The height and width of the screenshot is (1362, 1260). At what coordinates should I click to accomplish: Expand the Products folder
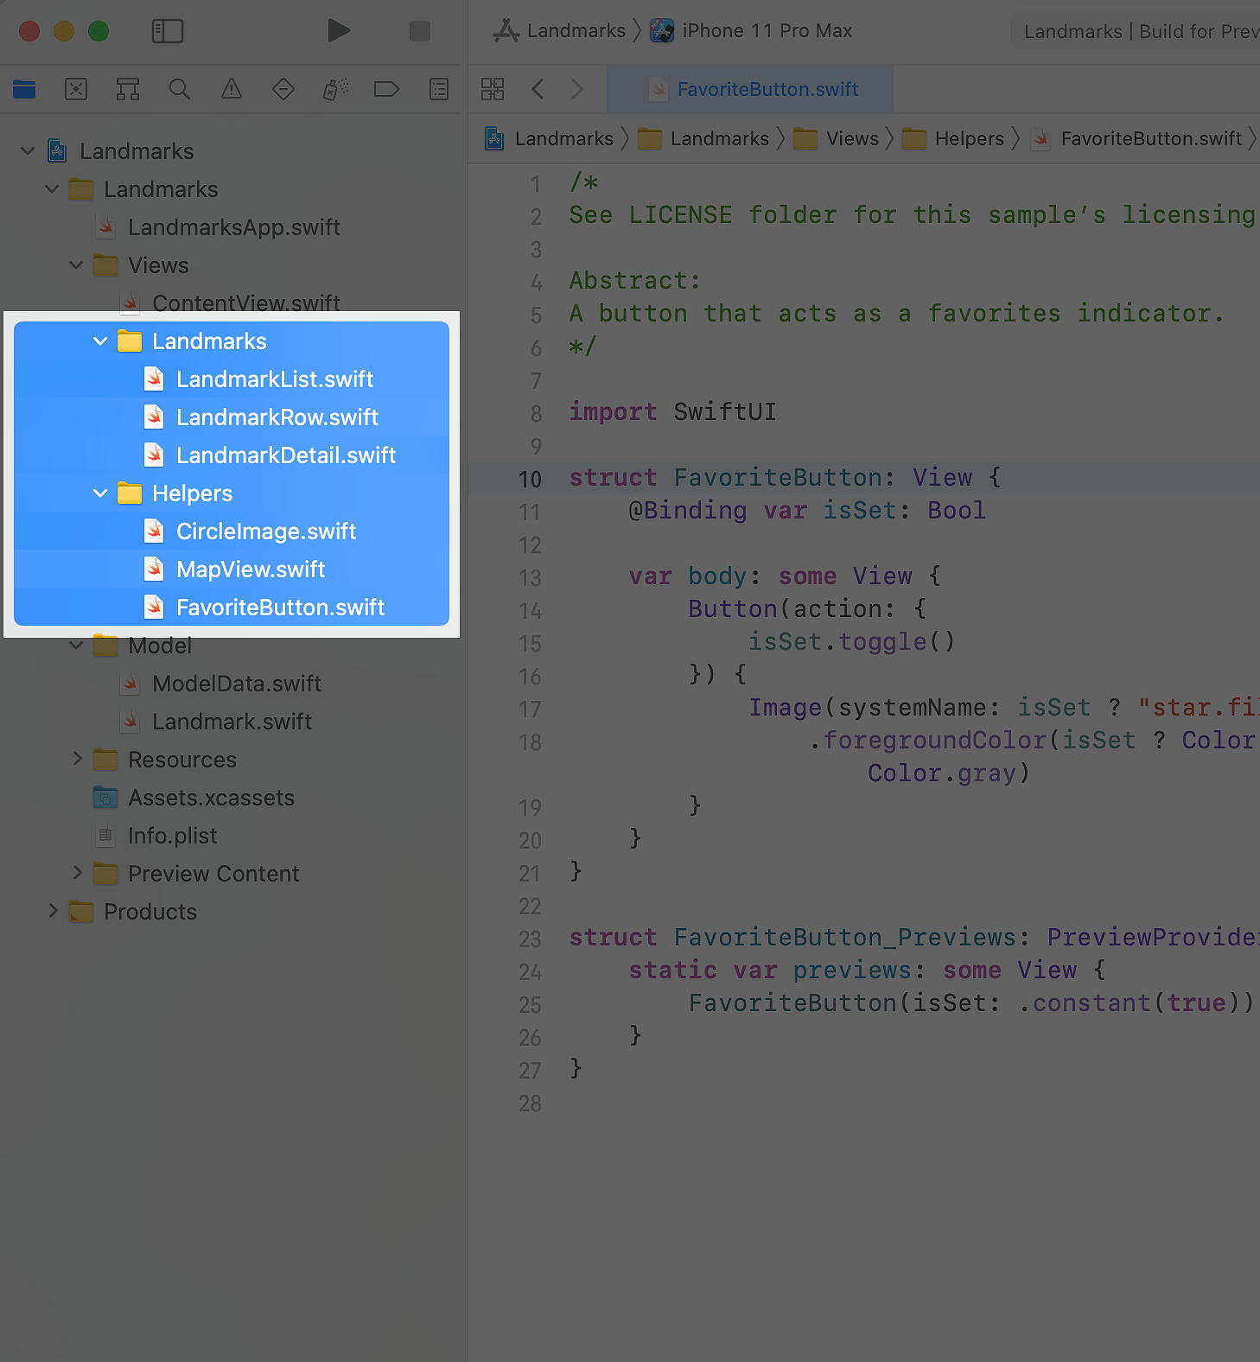pyautogui.click(x=53, y=911)
